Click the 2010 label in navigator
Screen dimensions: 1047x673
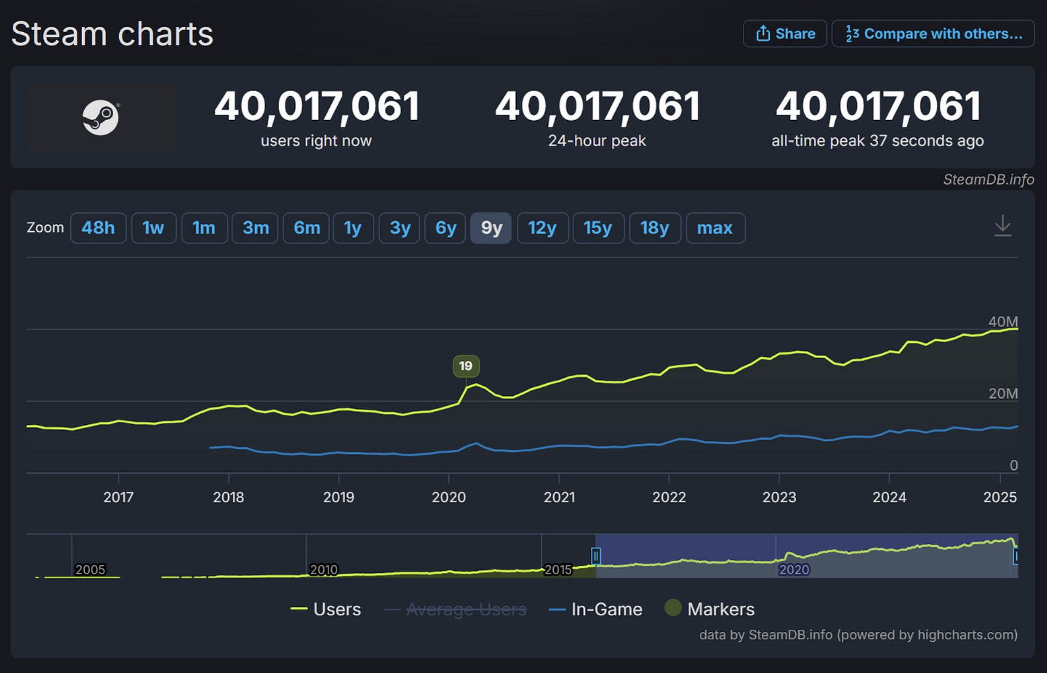[323, 570]
